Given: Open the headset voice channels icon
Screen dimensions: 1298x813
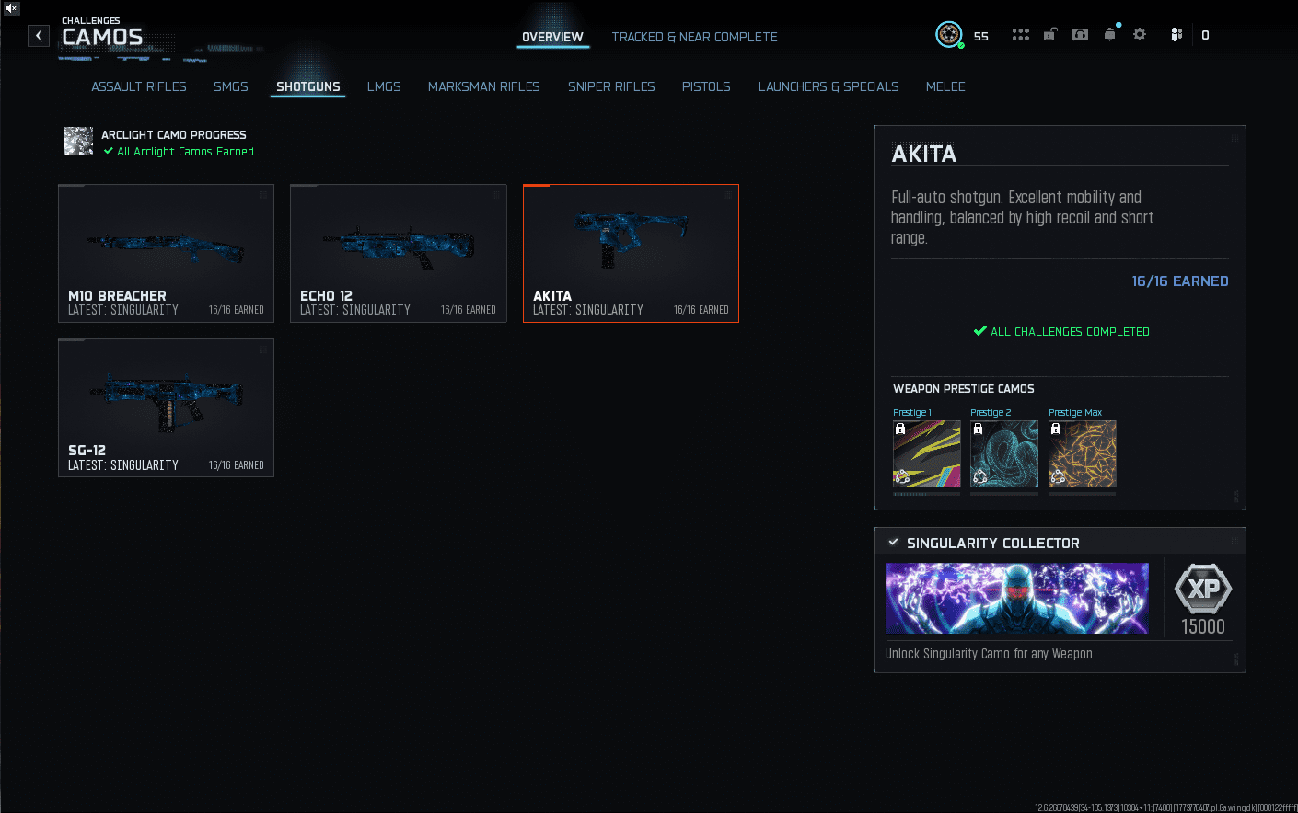Looking at the screenshot, I should tap(1080, 35).
